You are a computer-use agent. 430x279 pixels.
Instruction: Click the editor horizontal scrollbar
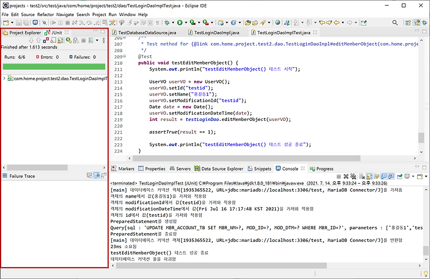coord(247,158)
